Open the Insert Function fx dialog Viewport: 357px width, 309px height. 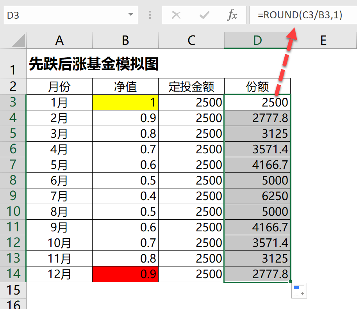[x=232, y=15]
